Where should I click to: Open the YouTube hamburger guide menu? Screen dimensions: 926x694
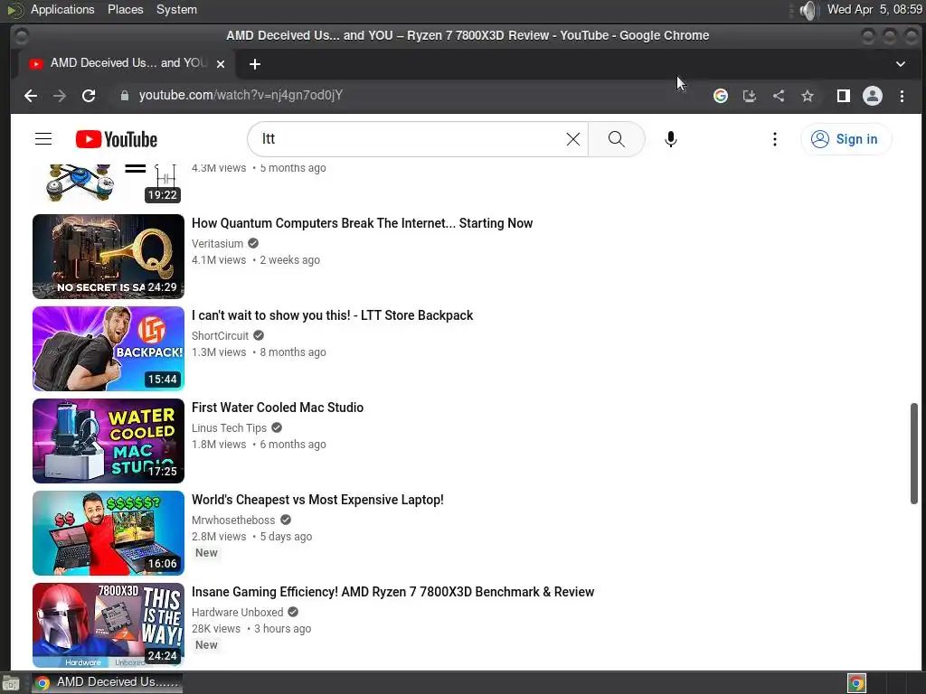[43, 139]
